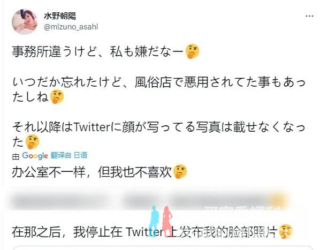Click the display name 水野朝陽
The height and width of the screenshot is (250, 320).
pos(60,16)
